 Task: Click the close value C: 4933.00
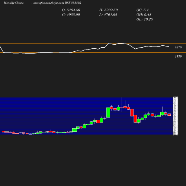click(x=71, y=15)
